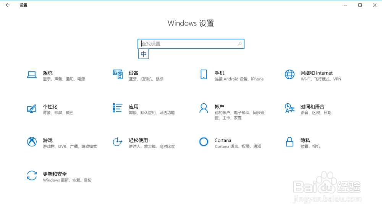382x212 pixels.
Task: Click the text 显示、声音、通知、电源
Action: coord(64,79)
